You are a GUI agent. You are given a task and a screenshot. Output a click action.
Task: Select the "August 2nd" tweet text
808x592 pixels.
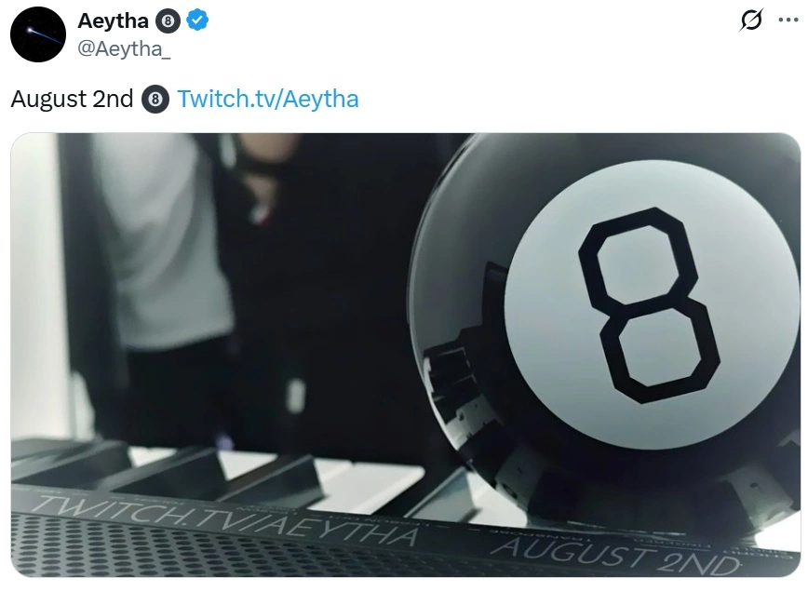pos(73,99)
